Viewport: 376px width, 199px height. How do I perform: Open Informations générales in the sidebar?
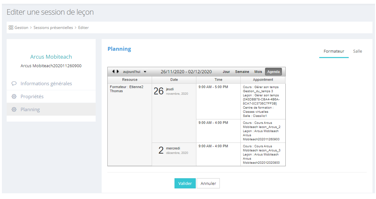pyautogui.click(x=46, y=84)
